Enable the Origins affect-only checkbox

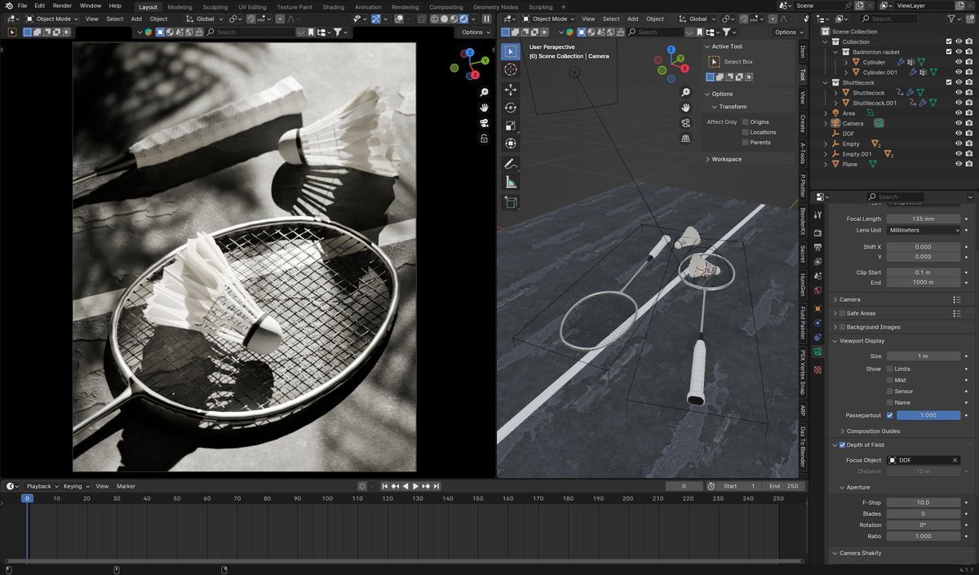746,122
